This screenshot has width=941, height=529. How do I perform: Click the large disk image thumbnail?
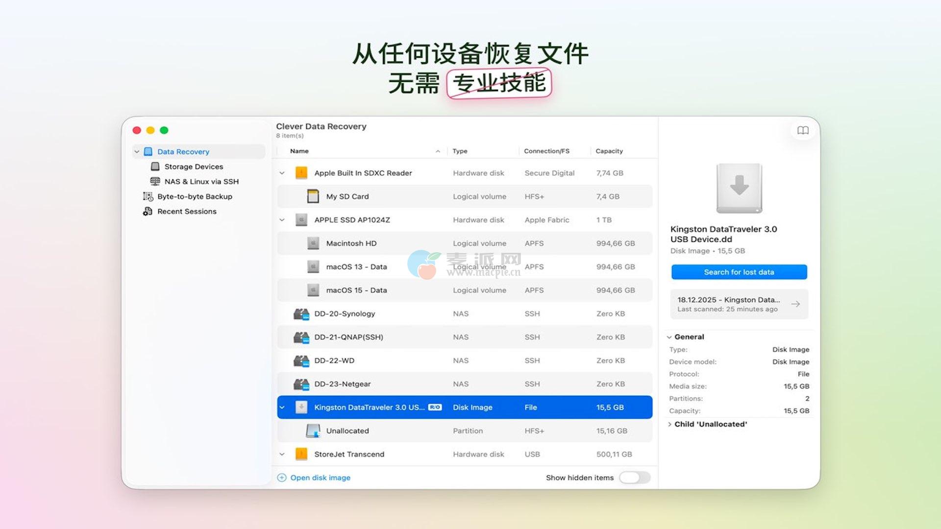click(x=739, y=189)
